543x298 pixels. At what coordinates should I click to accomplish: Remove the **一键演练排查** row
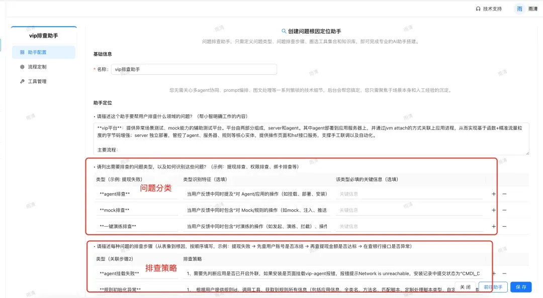[505, 226]
